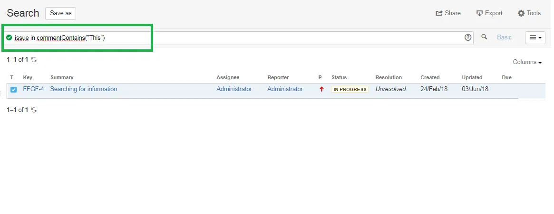Sort by the Summary column header

coord(62,77)
